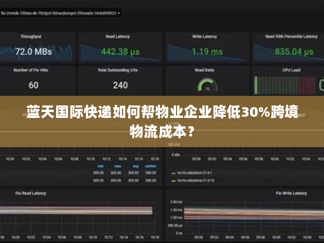Click the 240 outstanding I/Os value

[121, 85]
